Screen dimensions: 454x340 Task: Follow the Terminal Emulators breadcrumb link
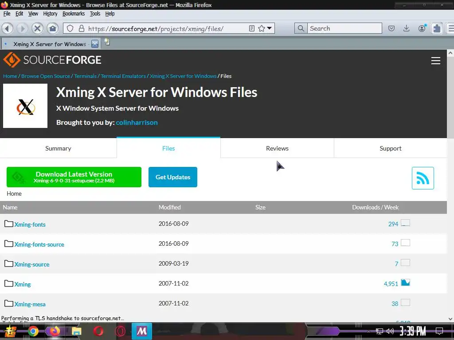click(x=123, y=76)
